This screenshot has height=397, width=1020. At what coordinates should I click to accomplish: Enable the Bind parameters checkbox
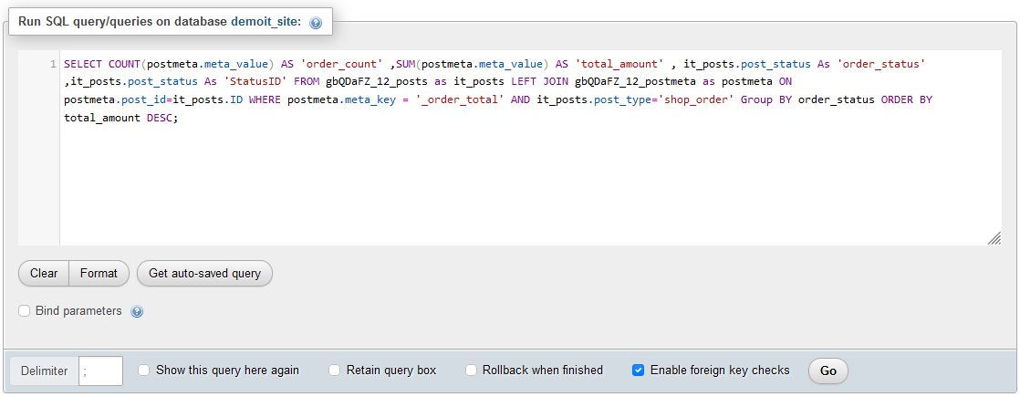(x=24, y=311)
